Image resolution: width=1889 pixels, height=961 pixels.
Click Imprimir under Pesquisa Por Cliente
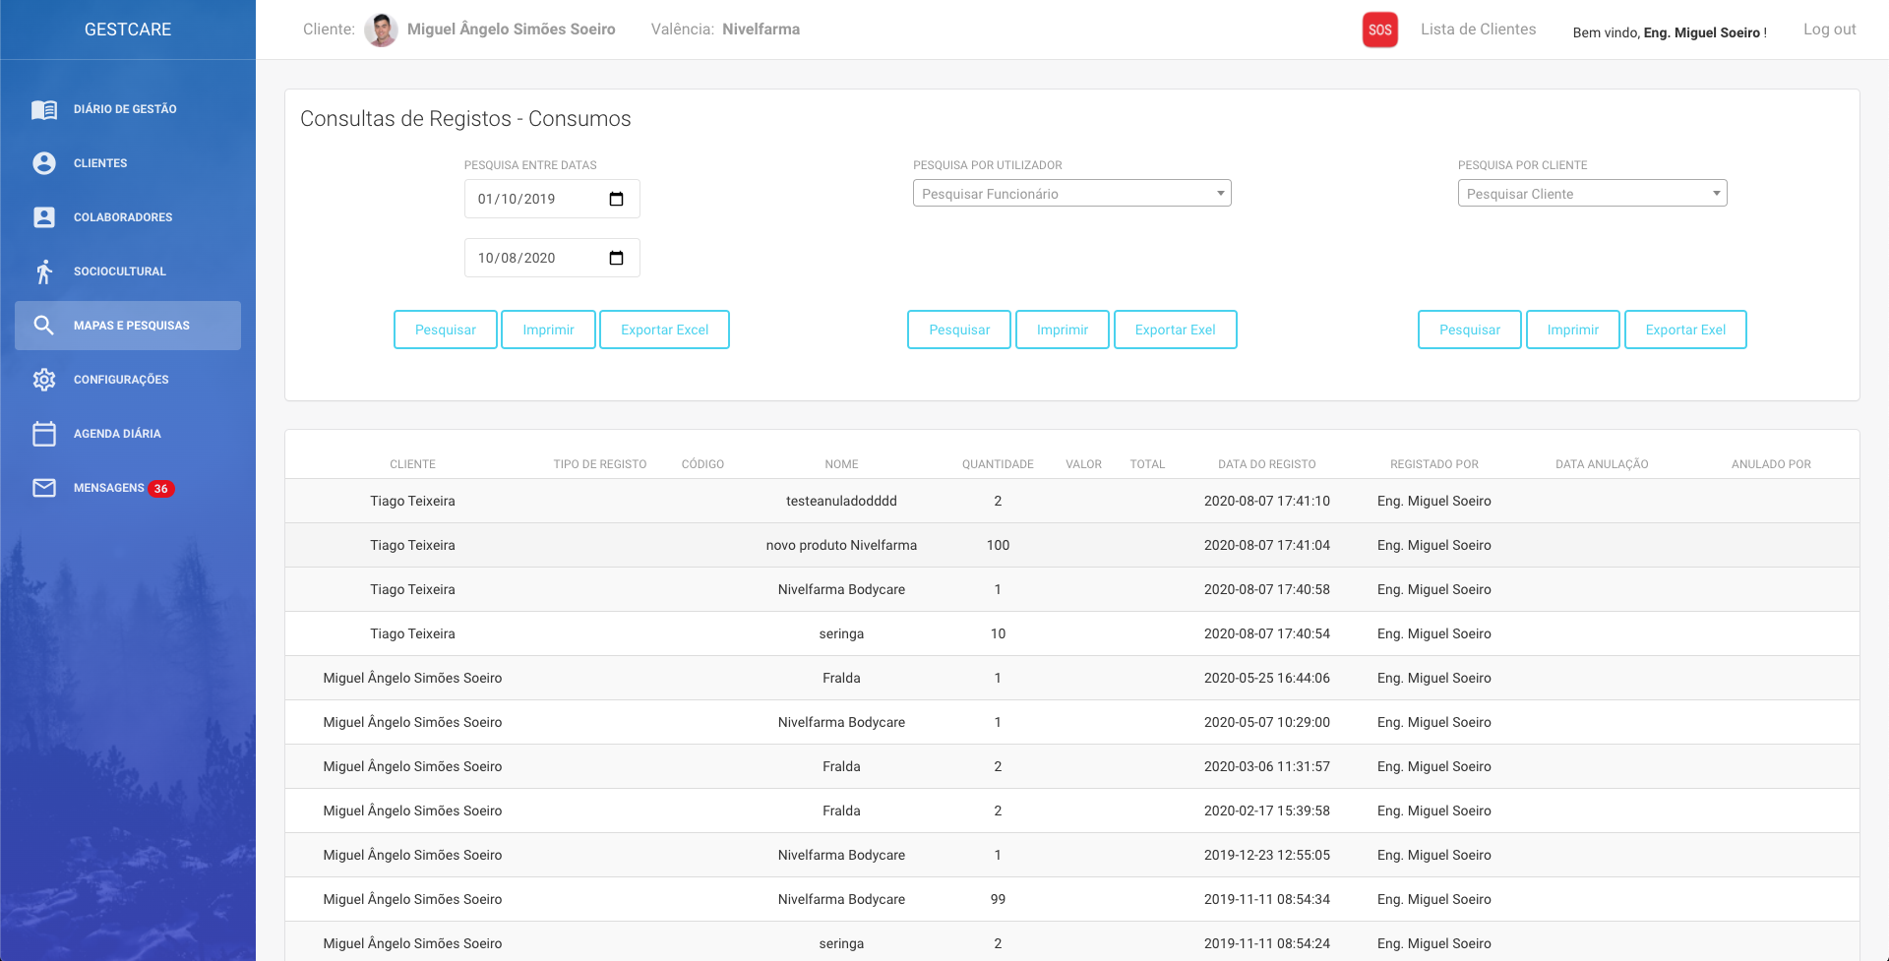pyautogui.click(x=1573, y=330)
